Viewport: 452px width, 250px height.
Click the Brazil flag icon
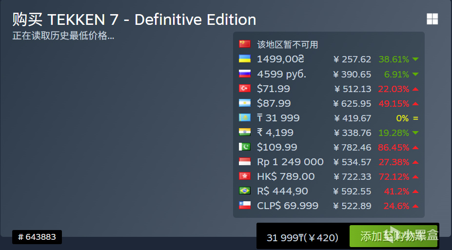(244, 191)
